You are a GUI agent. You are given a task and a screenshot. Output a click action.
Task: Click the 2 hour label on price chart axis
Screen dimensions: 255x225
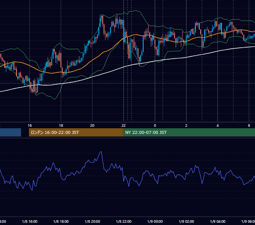pyautogui.click(x=186, y=126)
